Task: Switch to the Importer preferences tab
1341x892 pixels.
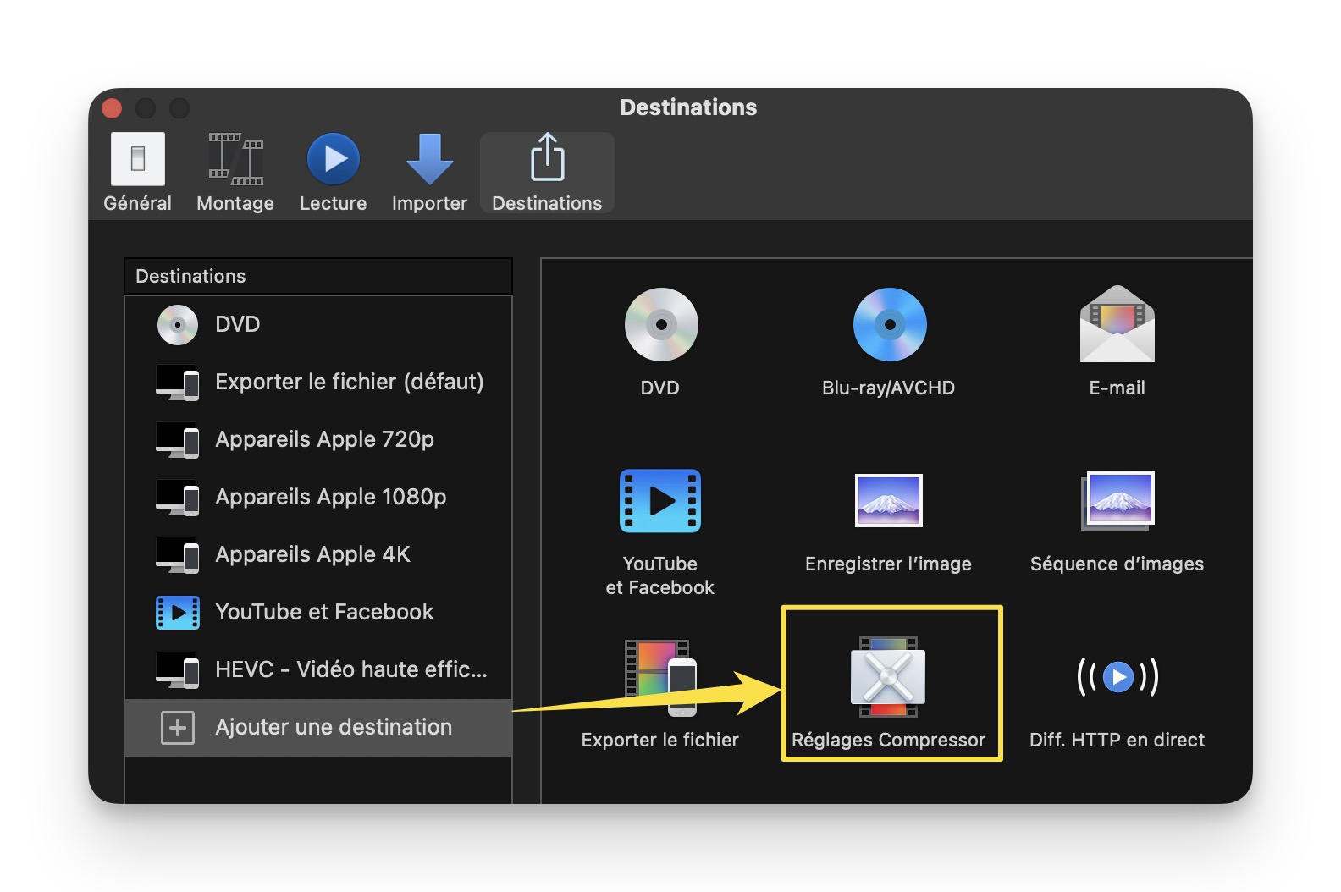Action: 429,173
